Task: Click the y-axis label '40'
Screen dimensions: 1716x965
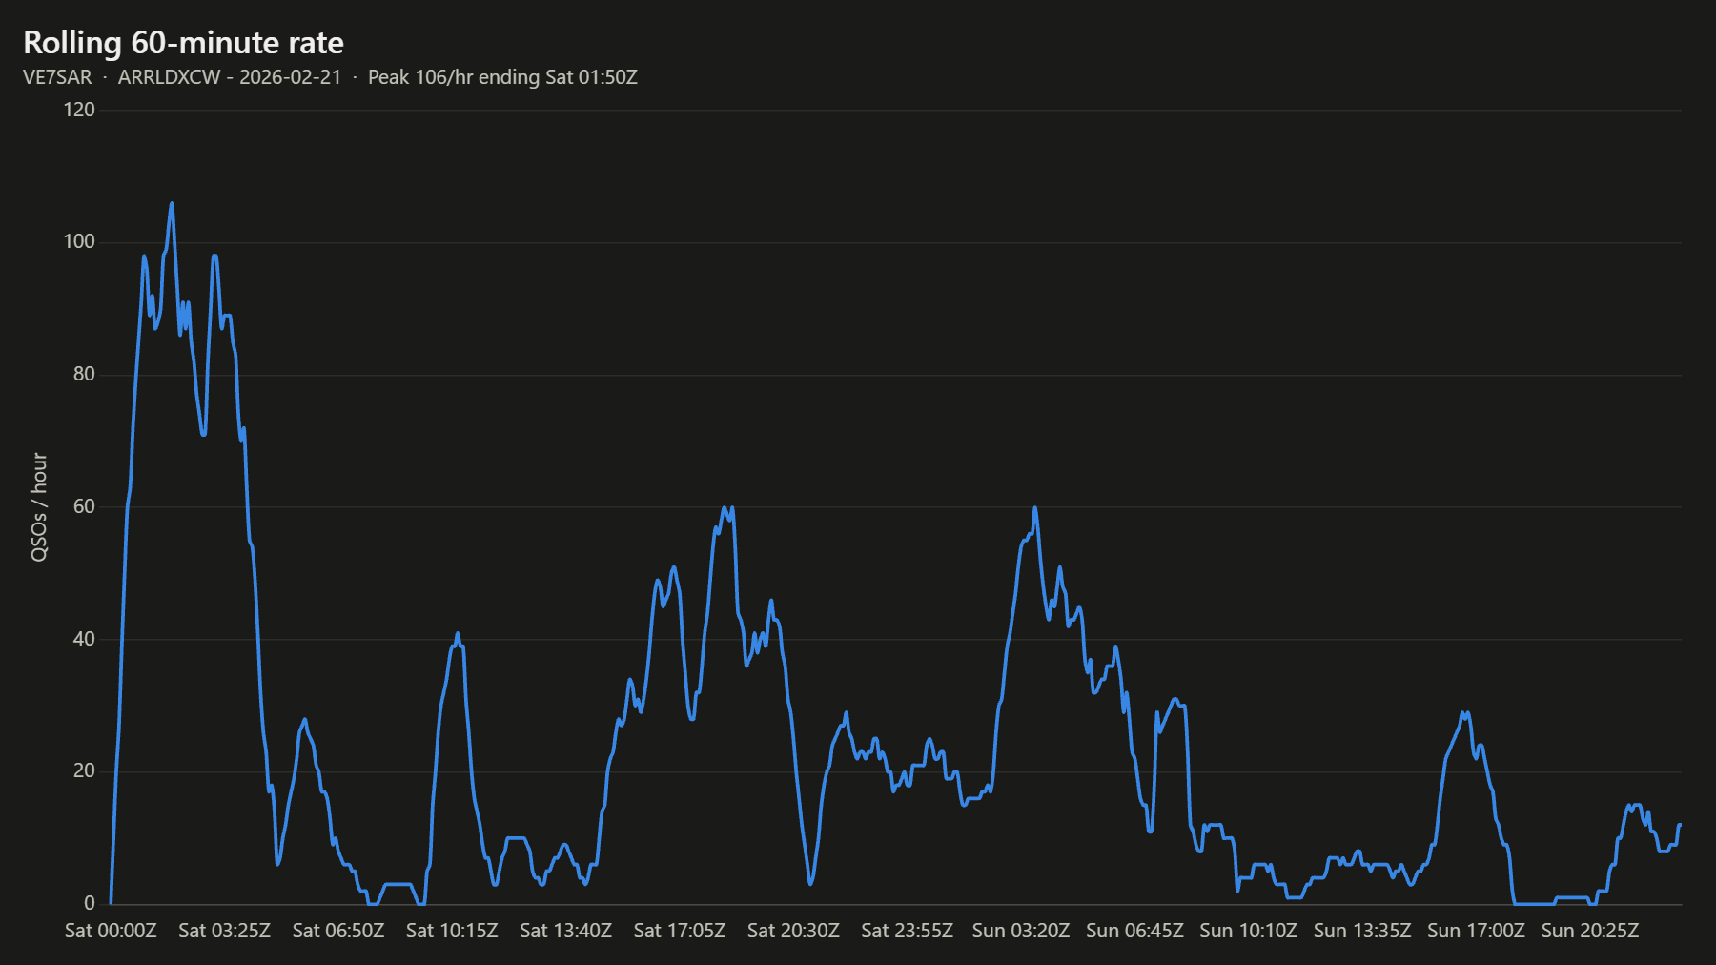Action: pyautogui.click(x=84, y=639)
